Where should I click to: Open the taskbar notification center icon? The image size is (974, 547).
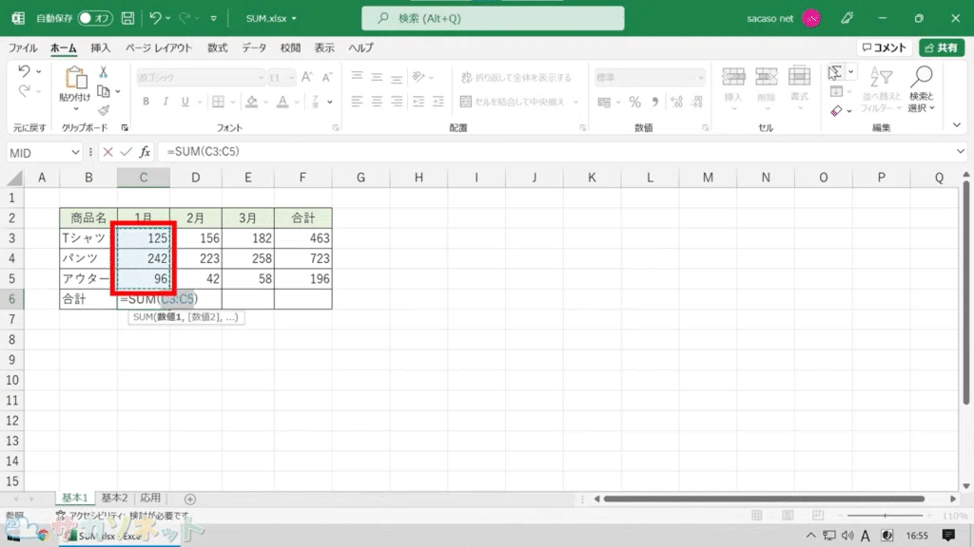tap(948, 536)
